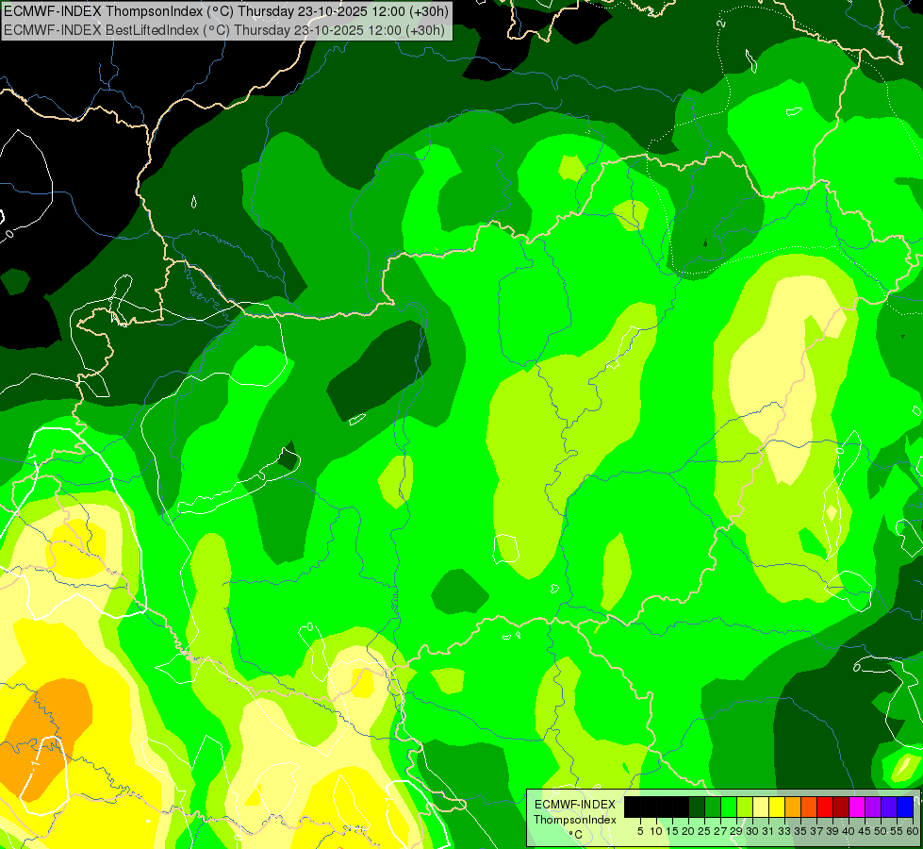The image size is (923, 849).
Task: Select the indigo 50–55 legend swatch
Action: pos(889,807)
